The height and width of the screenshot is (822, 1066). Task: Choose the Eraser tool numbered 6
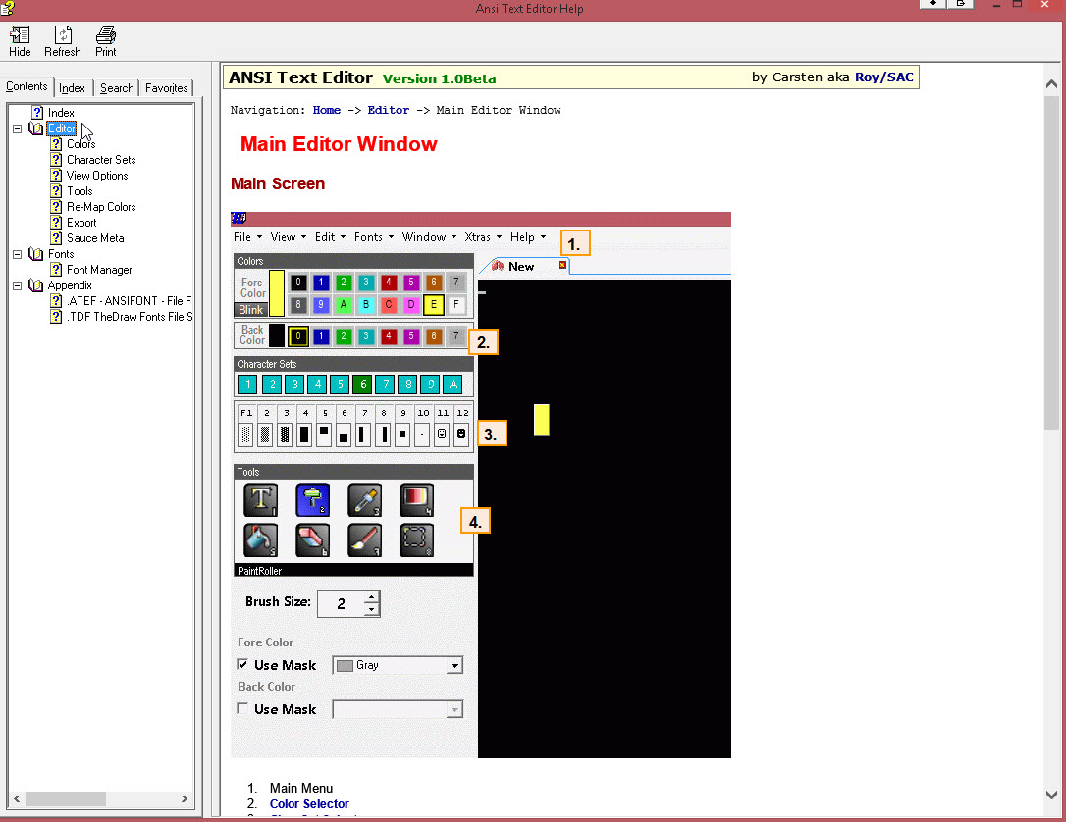(312, 539)
